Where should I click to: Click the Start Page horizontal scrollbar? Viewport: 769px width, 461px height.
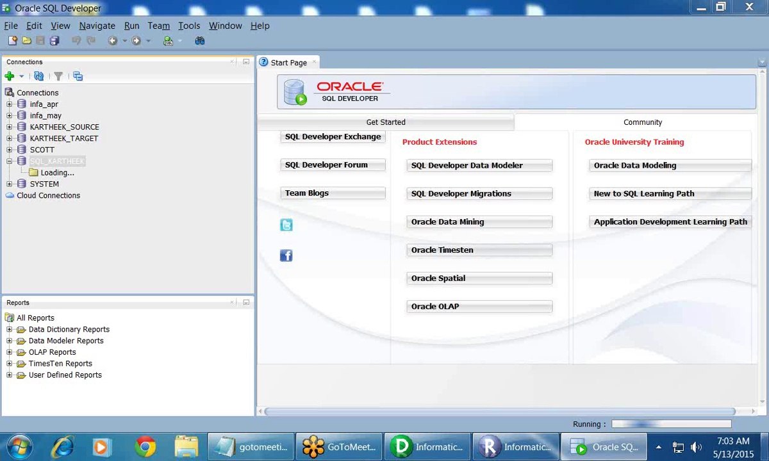point(500,412)
